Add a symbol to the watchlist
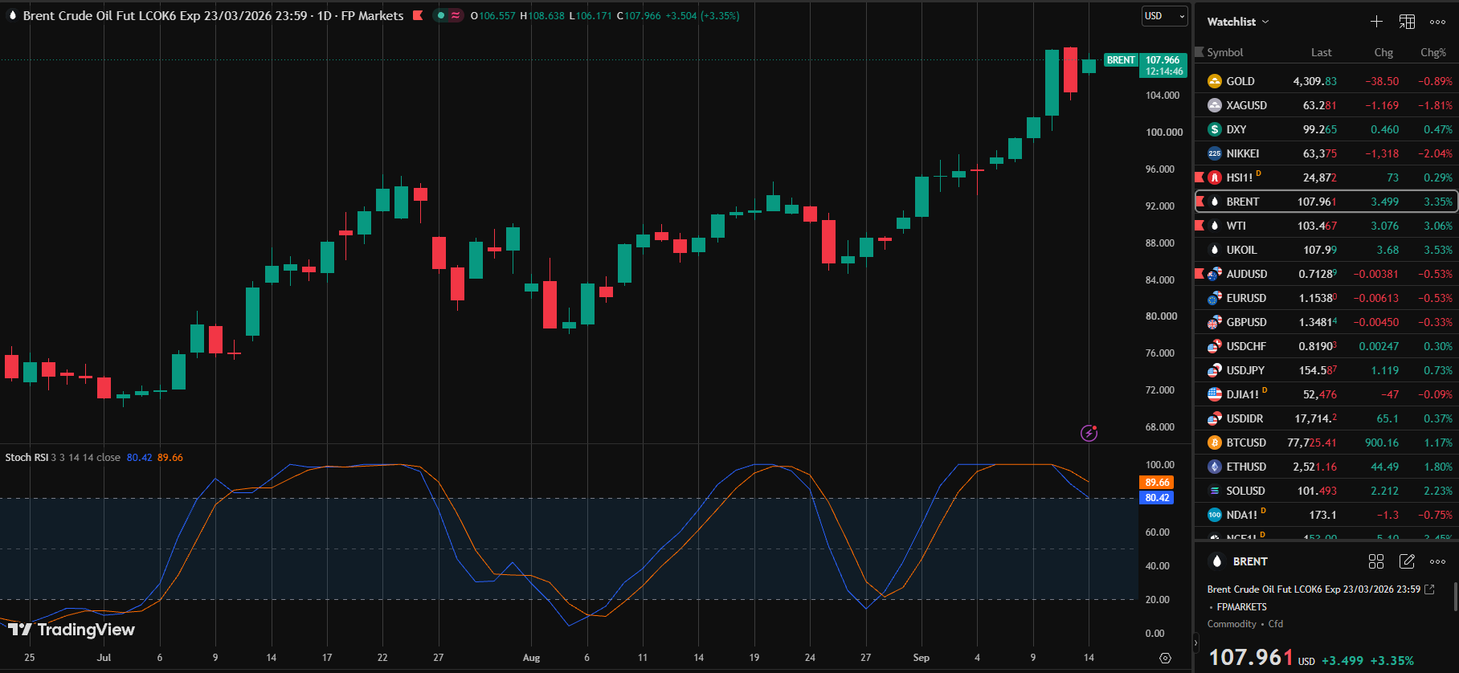Image resolution: width=1459 pixels, height=673 pixels. [1376, 22]
